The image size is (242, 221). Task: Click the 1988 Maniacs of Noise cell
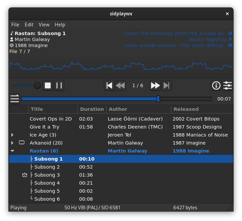coord(200,135)
